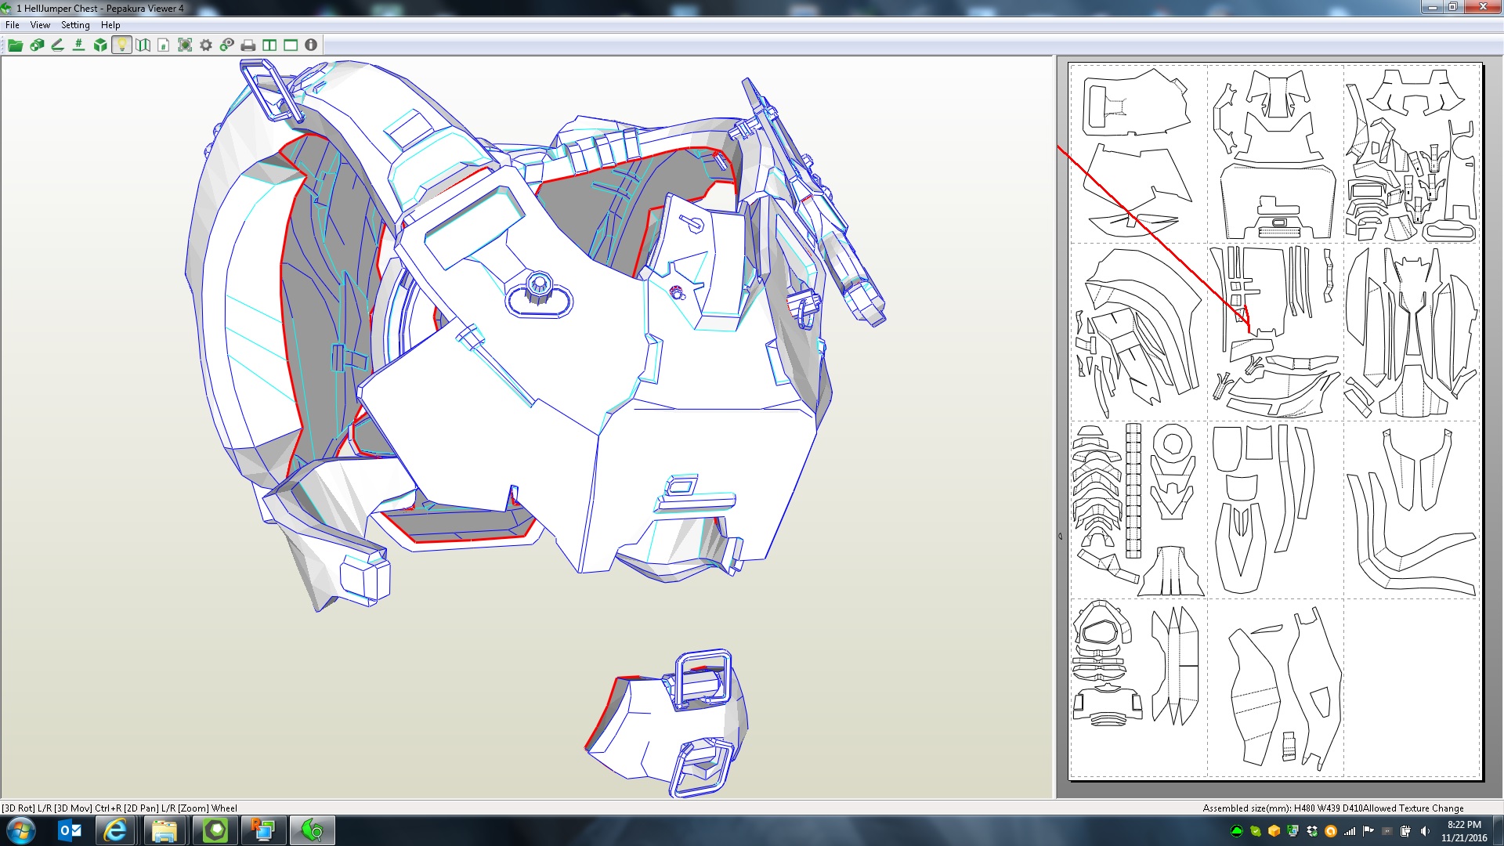Toggle the light bulb lighting button
This screenshot has height=846, width=1504.
point(121,45)
